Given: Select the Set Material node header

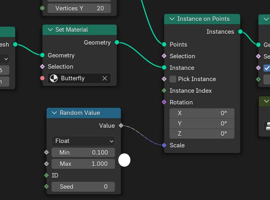Looking at the screenshot, I should tap(79, 30).
